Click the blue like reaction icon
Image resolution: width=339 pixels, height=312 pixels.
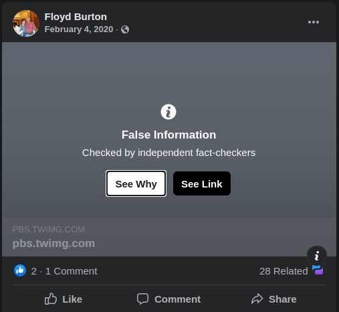click(x=20, y=270)
